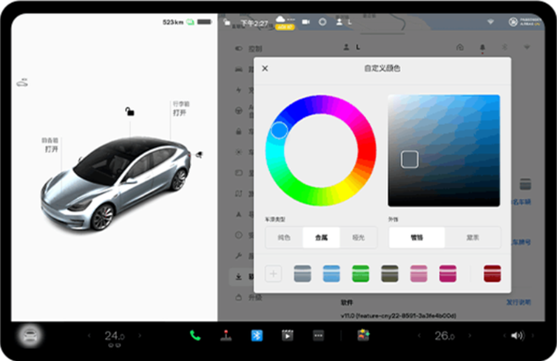Open the lightning bolt charging item in sidebar
Screen dimensions: 557x361
(x=239, y=90)
